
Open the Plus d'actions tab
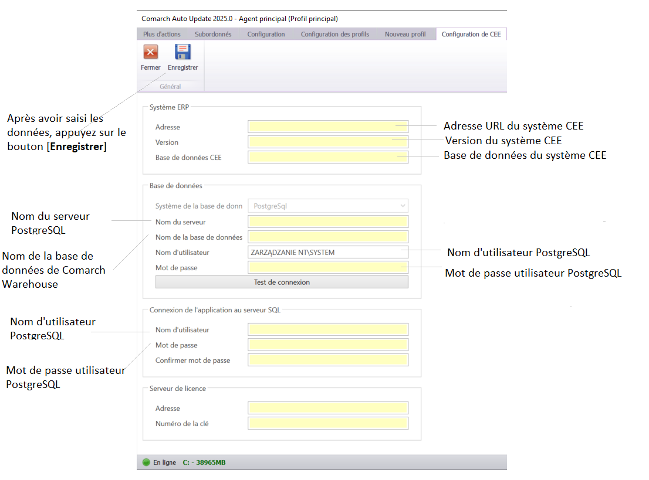[162, 35]
